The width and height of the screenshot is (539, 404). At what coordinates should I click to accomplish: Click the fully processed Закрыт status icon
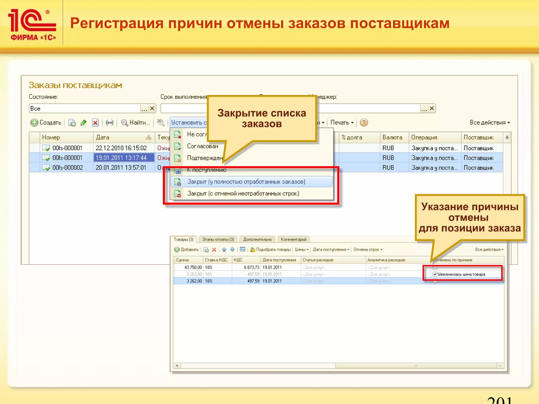coord(178,182)
